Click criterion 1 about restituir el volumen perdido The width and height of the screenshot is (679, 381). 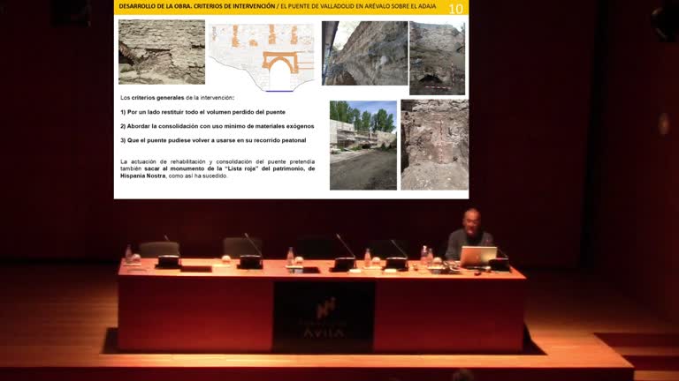202,112
